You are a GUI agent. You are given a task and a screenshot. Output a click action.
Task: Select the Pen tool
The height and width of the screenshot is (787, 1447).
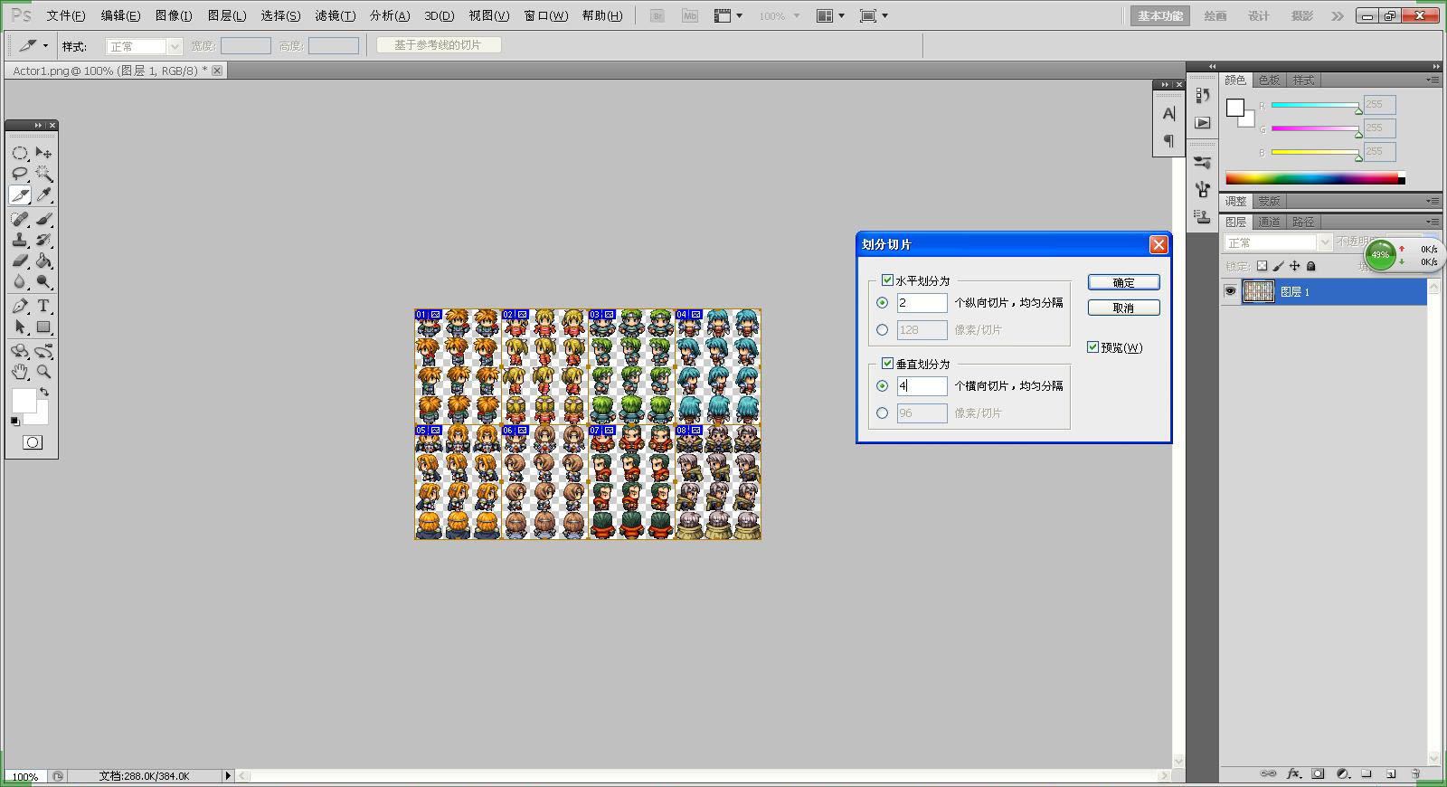point(20,306)
